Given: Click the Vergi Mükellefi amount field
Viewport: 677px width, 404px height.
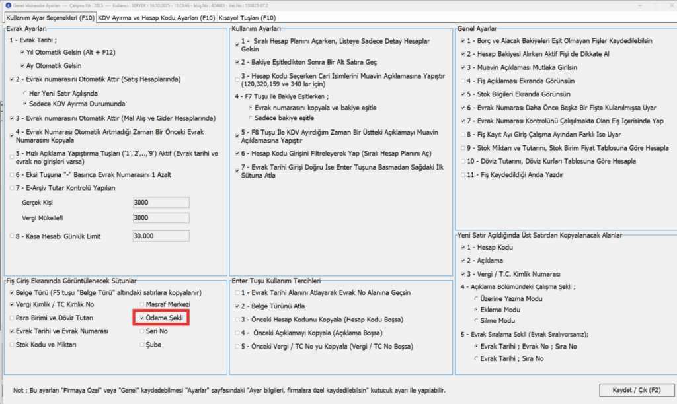Looking at the screenshot, I should tap(161, 218).
